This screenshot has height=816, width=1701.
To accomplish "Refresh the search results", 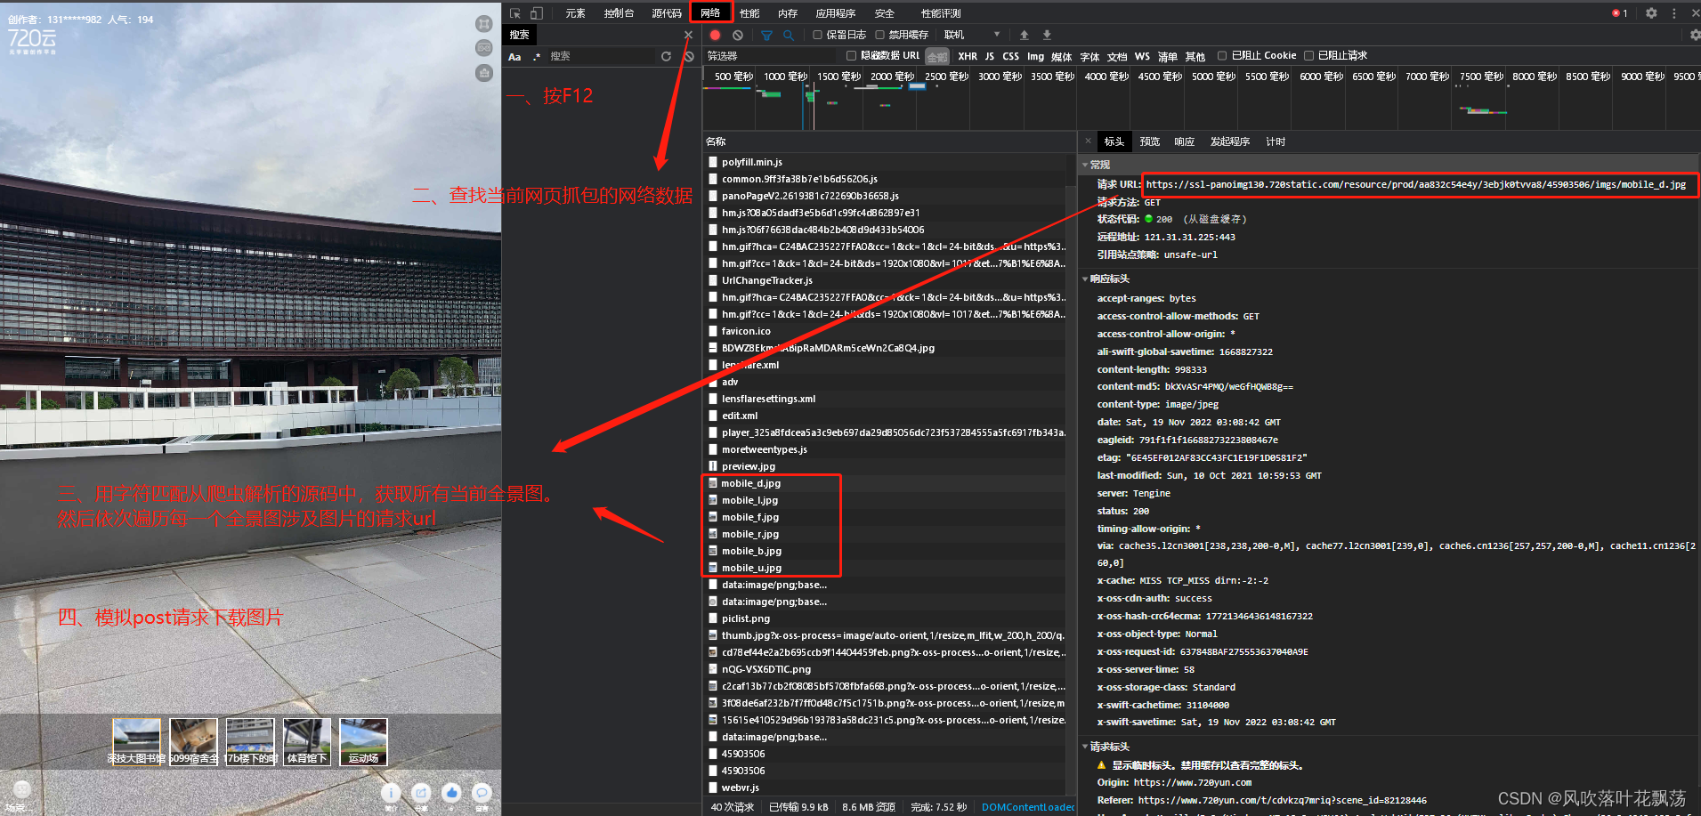I will (666, 56).
